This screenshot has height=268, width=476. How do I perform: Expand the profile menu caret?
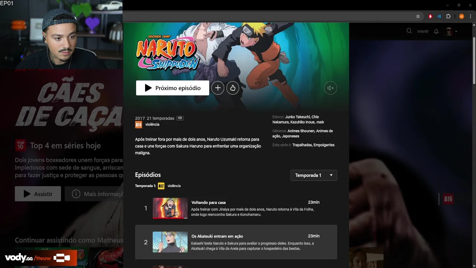click(x=456, y=32)
